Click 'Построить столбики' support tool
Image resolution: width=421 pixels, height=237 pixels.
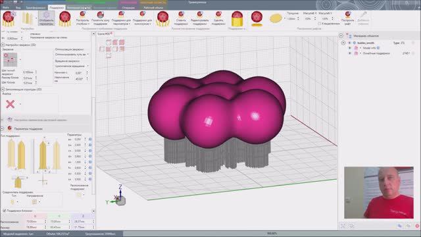[x=82, y=18]
